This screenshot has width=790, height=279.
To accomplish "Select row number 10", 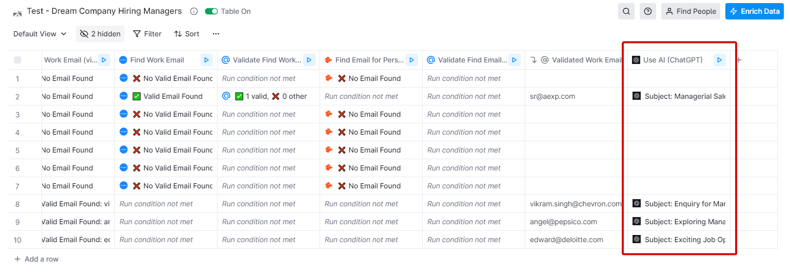I will [17, 240].
